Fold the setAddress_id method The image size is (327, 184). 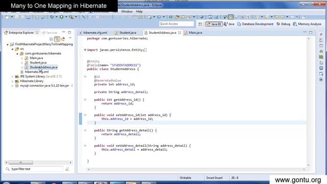click(85, 115)
